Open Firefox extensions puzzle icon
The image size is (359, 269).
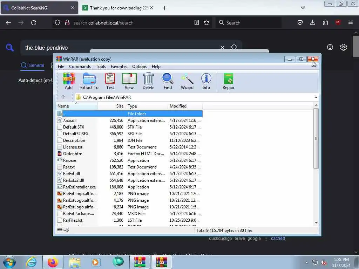click(x=325, y=22)
